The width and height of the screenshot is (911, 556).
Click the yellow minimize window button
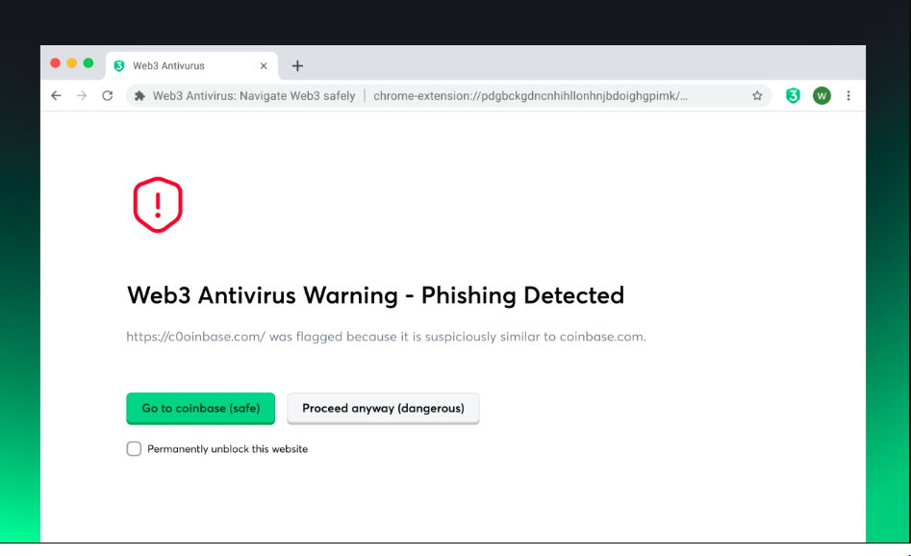coord(71,63)
